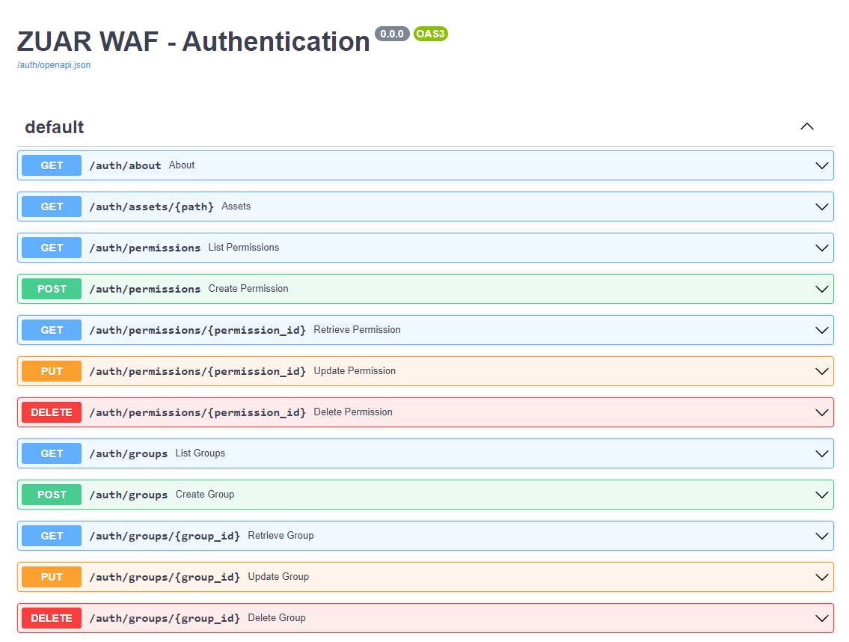Screen dimensions: 849x642
Task: Click the OAS3 badge
Action: (x=430, y=34)
